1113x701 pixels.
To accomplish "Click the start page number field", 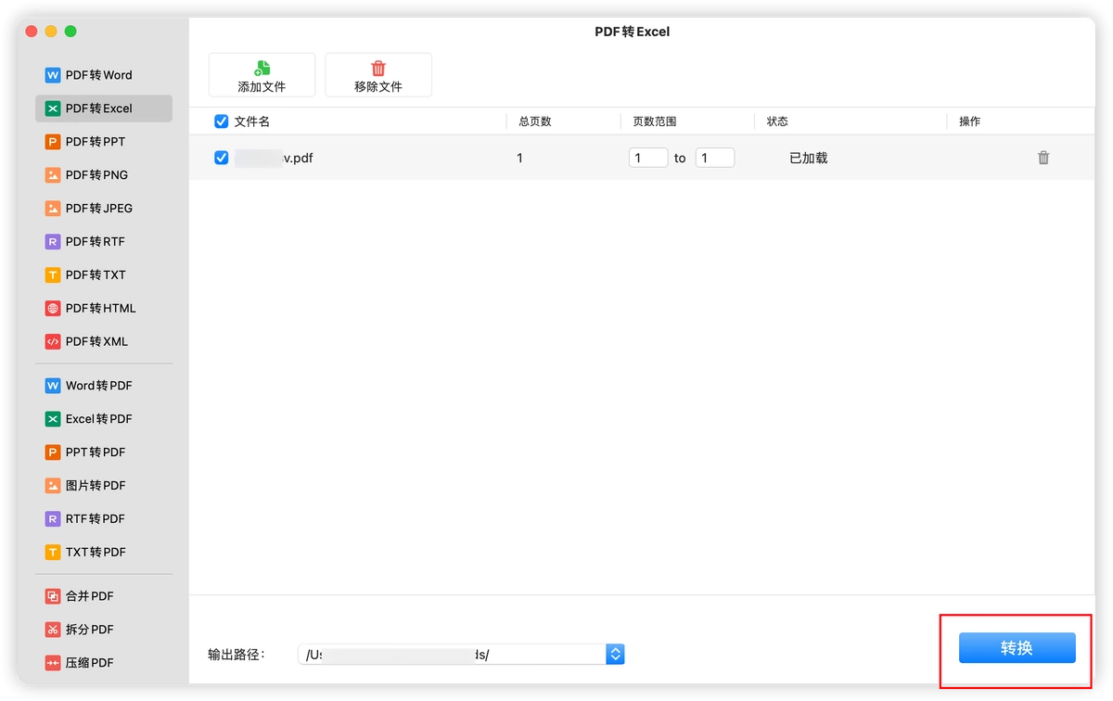I will pos(648,158).
